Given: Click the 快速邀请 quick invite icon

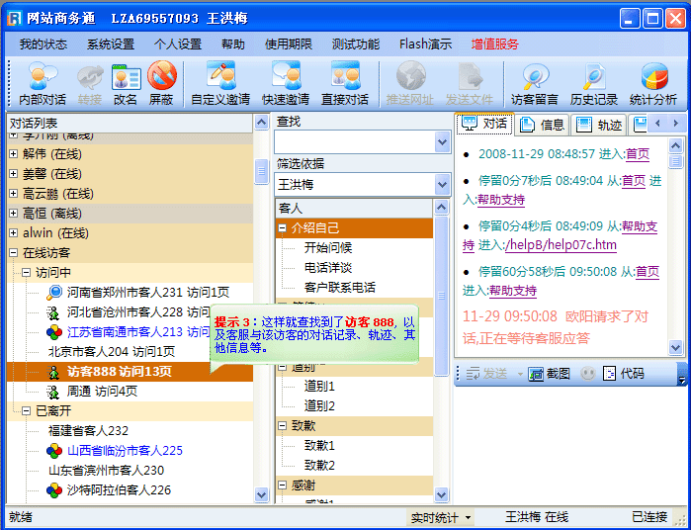Looking at the screenshot, I should click(286, 83).
